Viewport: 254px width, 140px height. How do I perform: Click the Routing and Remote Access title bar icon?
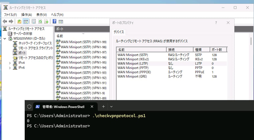pyautogui.click(x=6, y=7)
